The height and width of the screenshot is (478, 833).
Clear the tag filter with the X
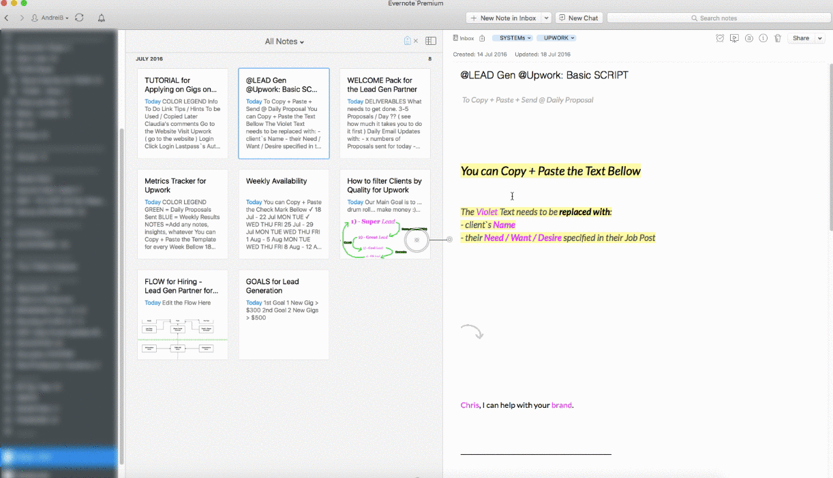pyautogui.click(x=416, y=41)
